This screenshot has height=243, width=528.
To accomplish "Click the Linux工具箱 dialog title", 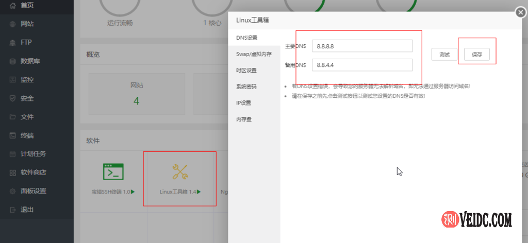I will coord(253,20).
